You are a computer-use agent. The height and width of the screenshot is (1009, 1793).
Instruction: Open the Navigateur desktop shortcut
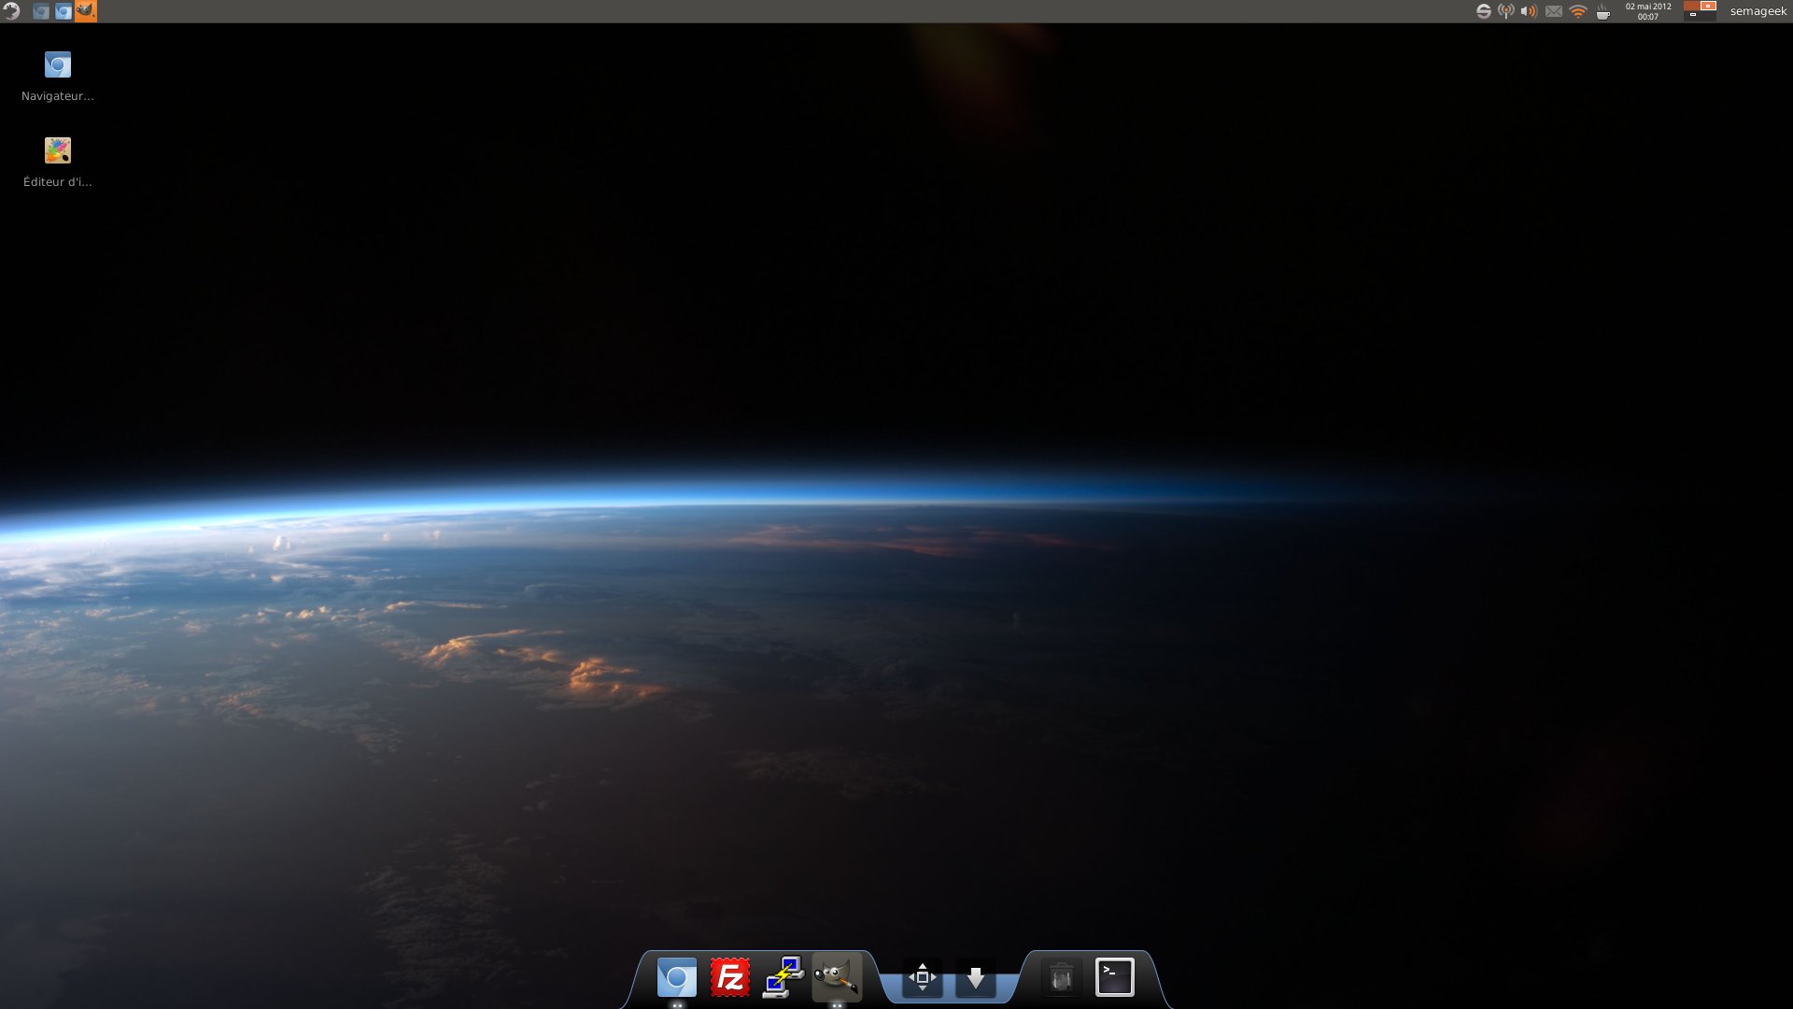[x=58, y=64]
